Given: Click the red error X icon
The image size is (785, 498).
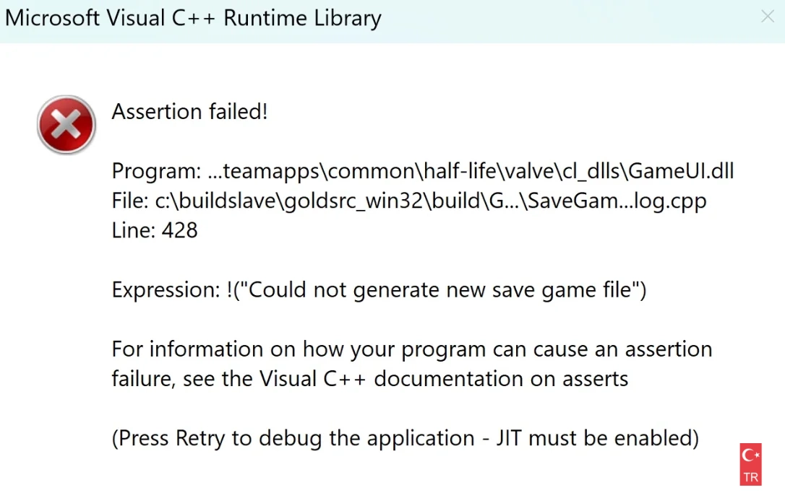Looking at the screenshot, I should click(67, 125).
